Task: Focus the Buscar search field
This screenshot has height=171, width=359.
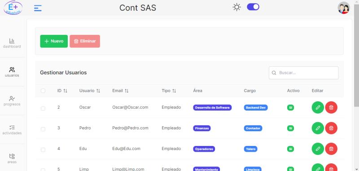Action: coord(304,73)
